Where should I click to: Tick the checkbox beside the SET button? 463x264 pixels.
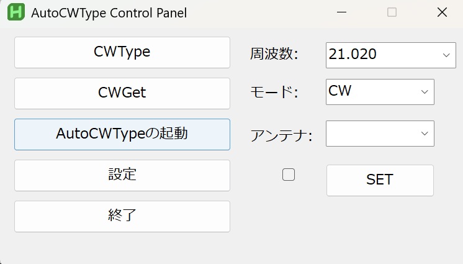(x=289, y=175)
